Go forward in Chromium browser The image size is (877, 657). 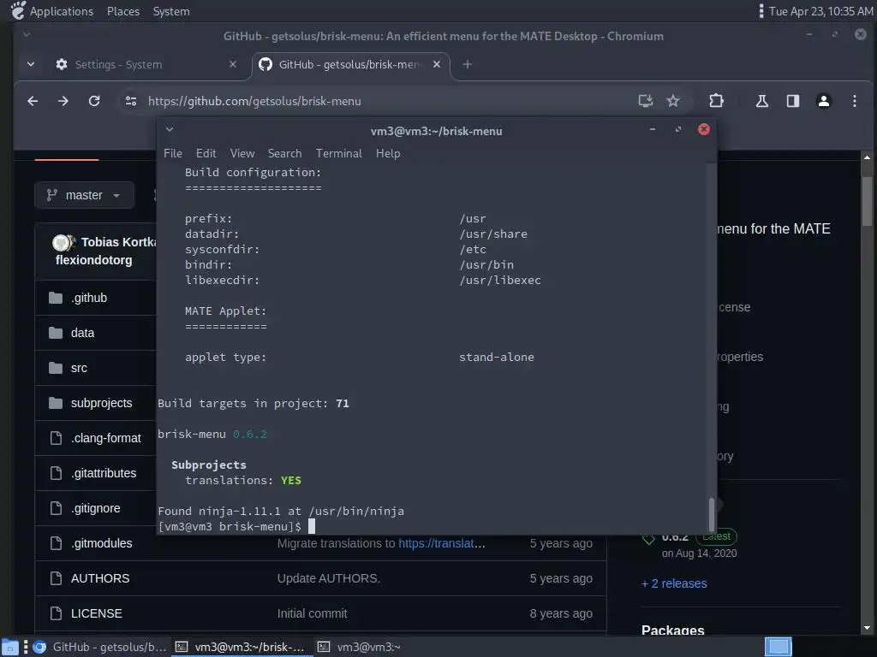63,101
